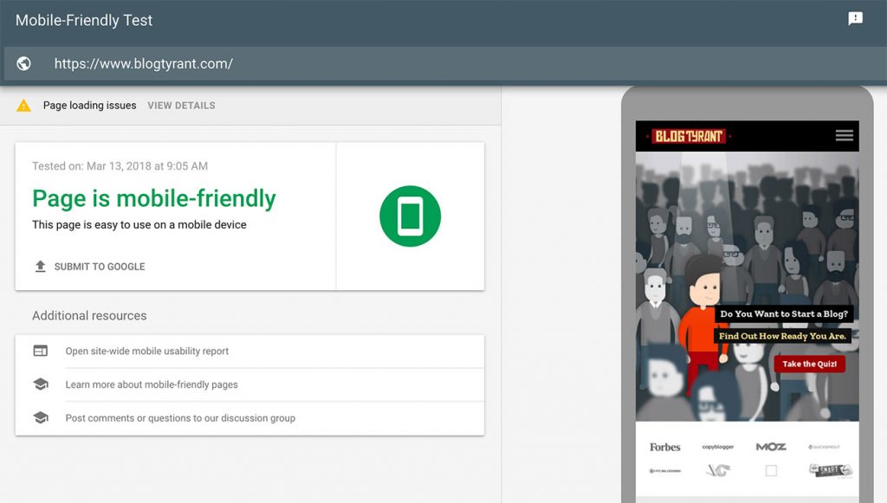Image resolution: width=887 pixels, height=503 pixels.
Task: Open the hamburger menu in phone preview
Action: 844,136
